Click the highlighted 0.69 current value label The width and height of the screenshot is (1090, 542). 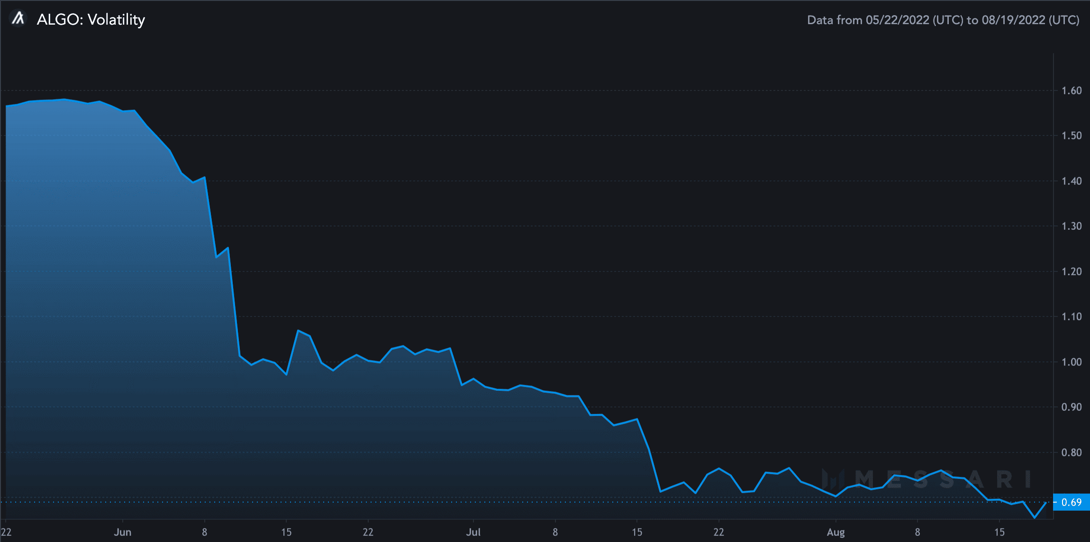tap(1071, 502)
